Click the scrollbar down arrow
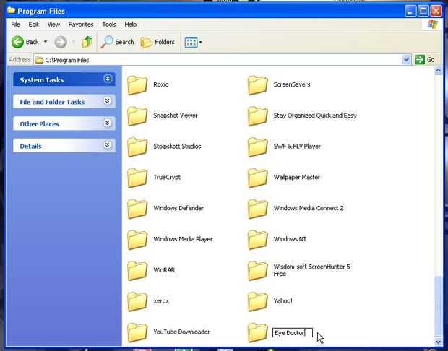The width and height of the screenshot is (448, 351). coord(438,342)
